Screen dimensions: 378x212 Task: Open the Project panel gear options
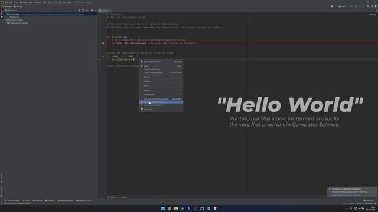point(92,11)
